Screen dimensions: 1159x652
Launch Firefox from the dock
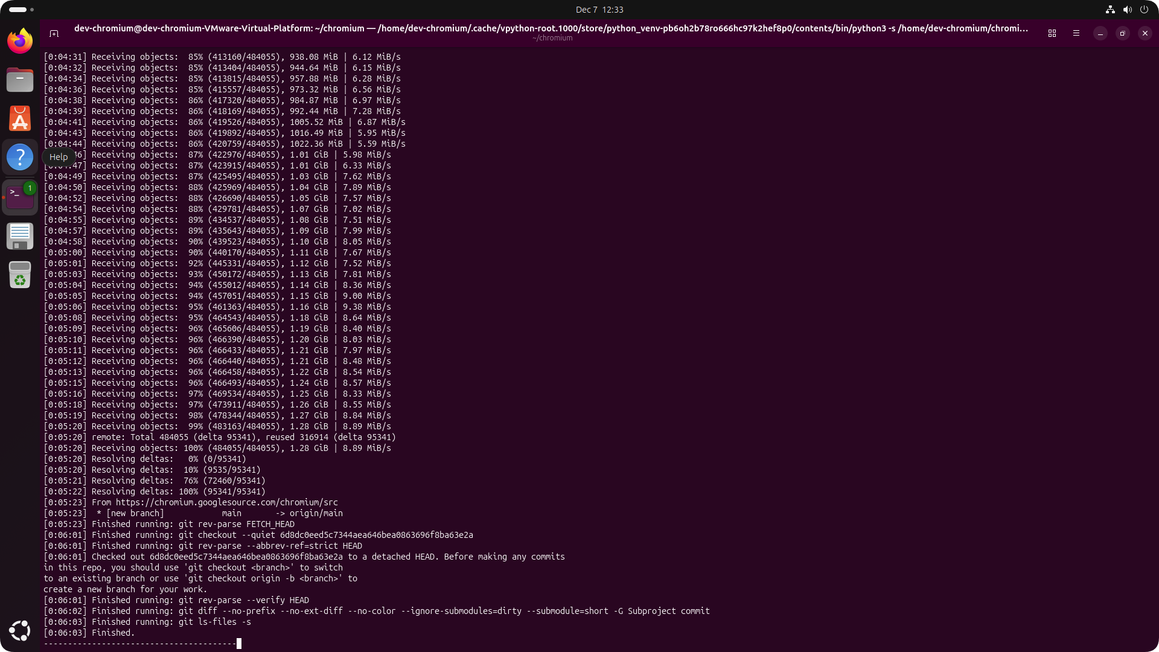(x=20, y=41)
